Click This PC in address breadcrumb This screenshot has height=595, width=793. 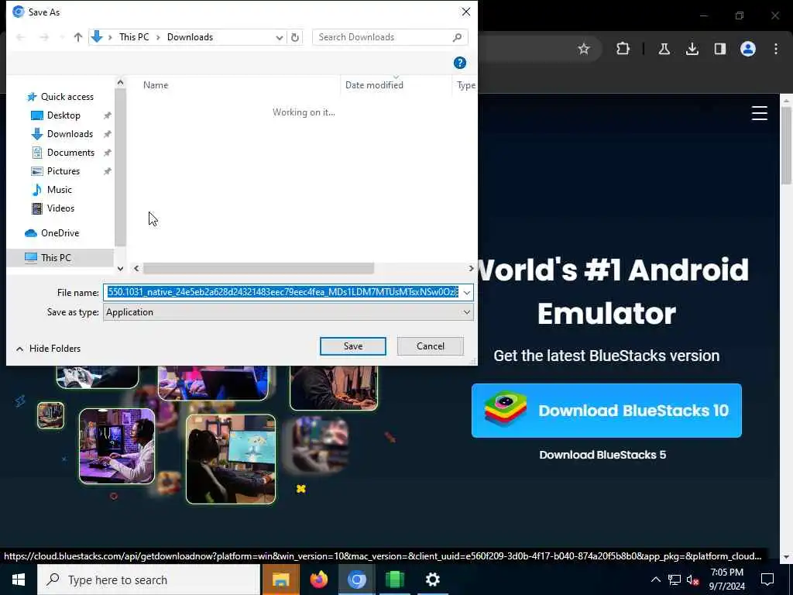coord(134,37)
